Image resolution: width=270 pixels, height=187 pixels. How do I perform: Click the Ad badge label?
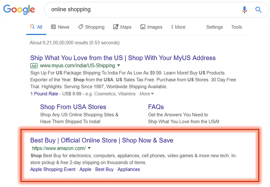pos(34,66)
